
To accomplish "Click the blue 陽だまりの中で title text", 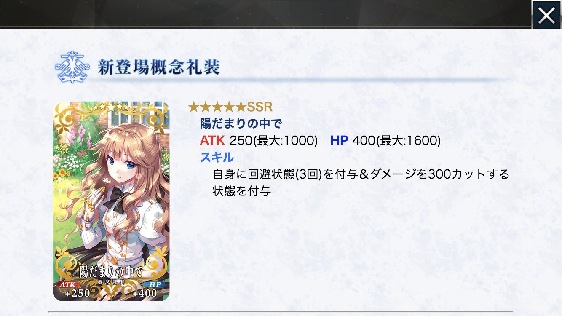I will [241, 123].
